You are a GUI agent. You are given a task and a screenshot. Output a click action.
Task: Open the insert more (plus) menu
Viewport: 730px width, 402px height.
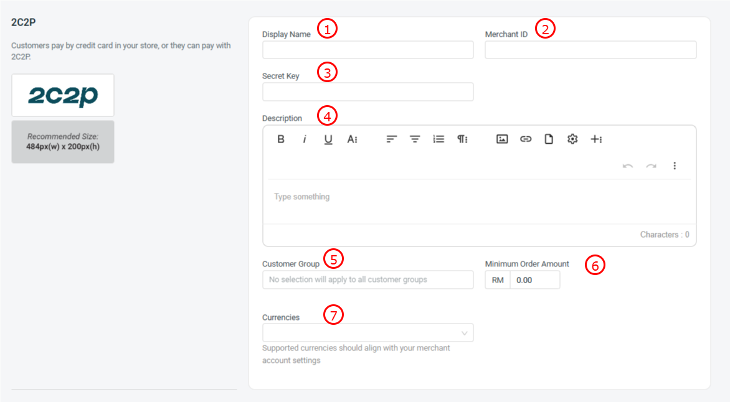[x=596, y=139]
